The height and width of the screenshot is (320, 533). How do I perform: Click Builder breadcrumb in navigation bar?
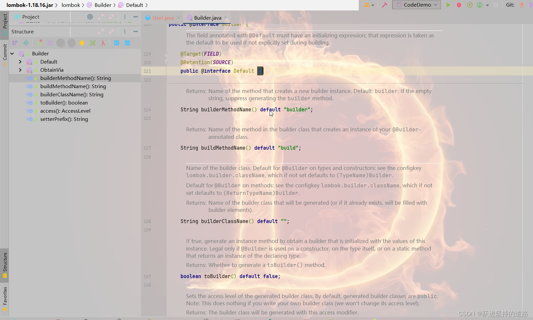[x=99, y=5]
